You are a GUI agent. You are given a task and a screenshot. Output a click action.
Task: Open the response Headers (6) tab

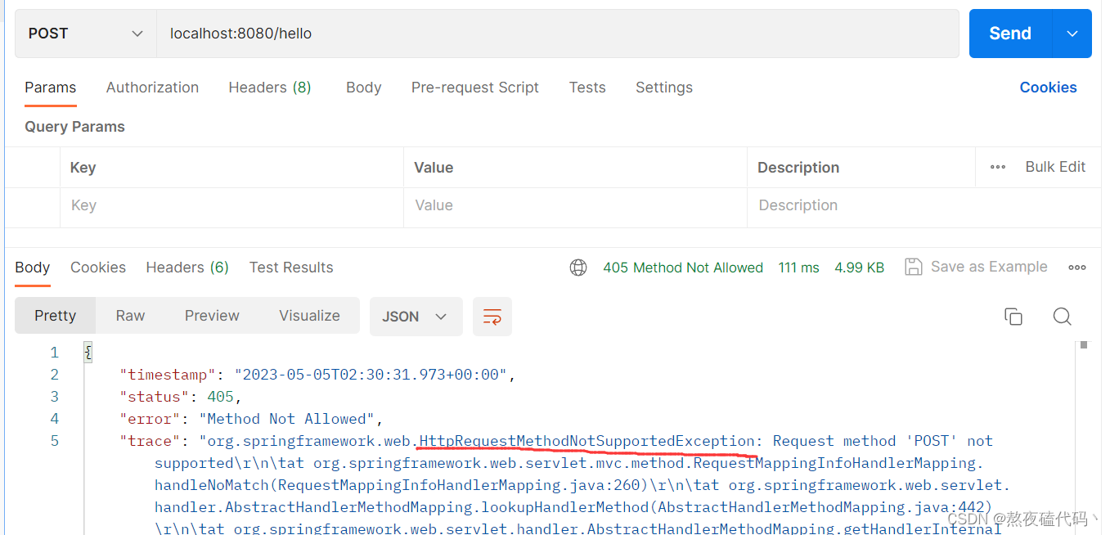[x=187, y=267]
